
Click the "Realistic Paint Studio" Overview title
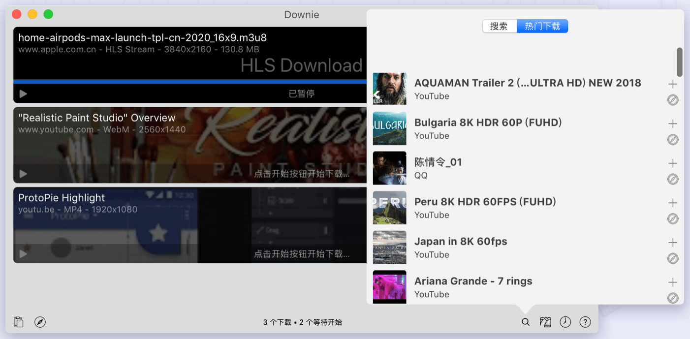(x=97, y=118)
